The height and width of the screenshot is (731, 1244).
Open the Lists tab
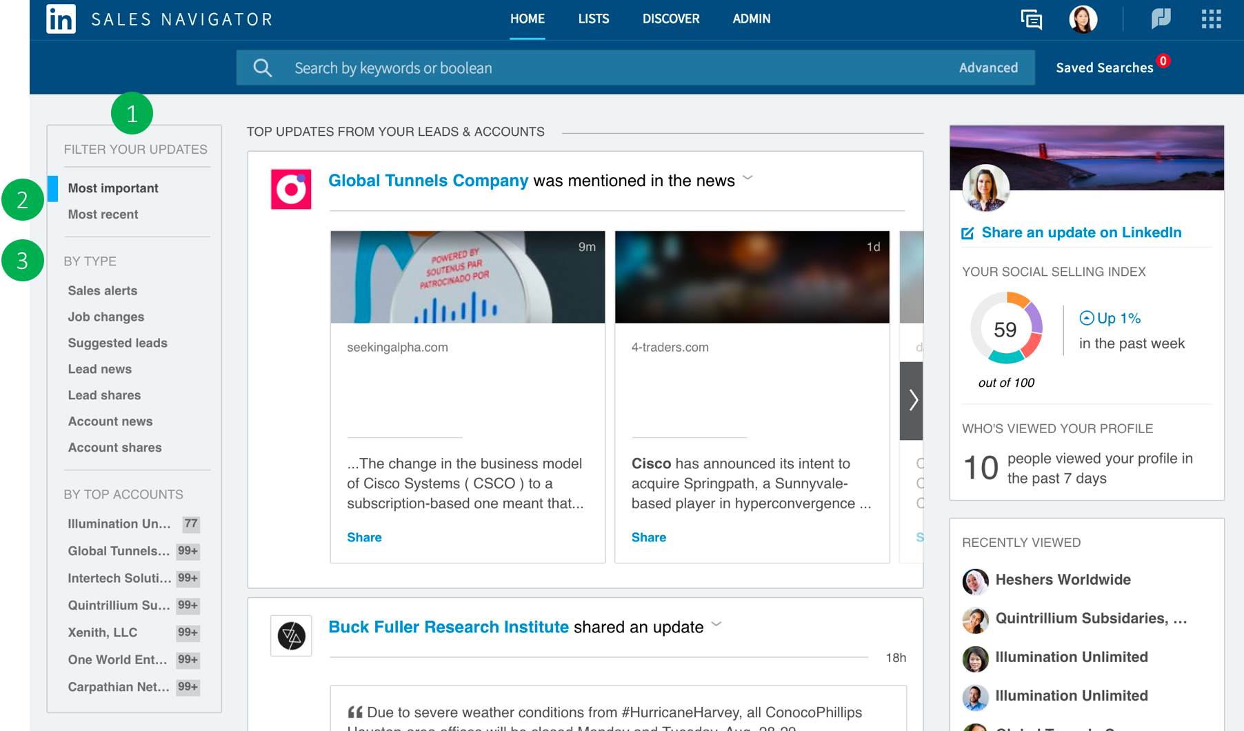click(594, 19)
